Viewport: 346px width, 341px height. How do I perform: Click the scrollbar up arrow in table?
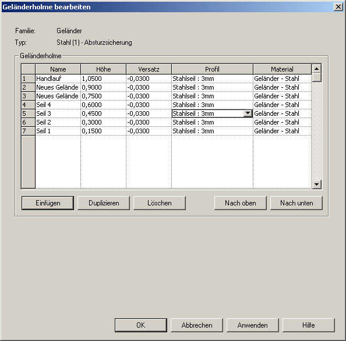(317, 69)
